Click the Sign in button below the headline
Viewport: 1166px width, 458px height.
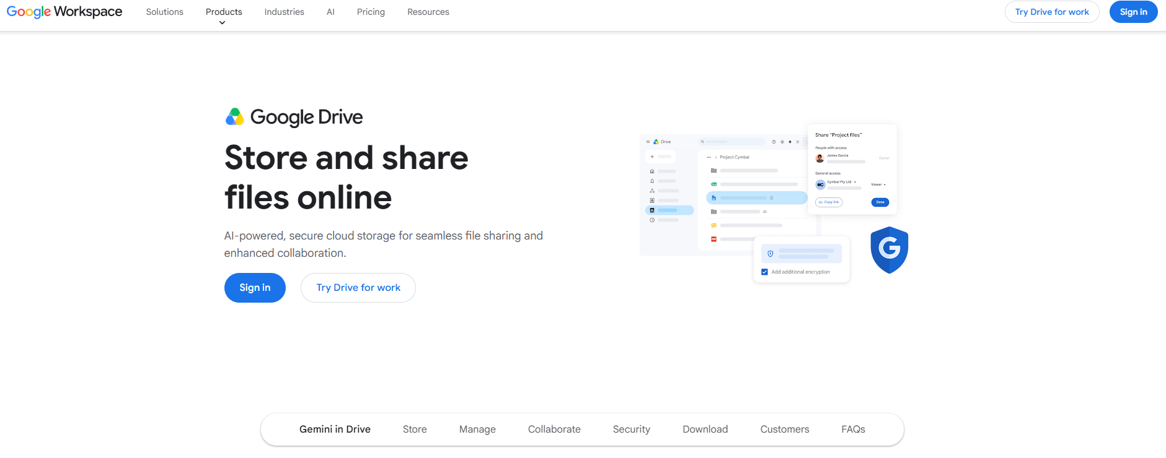pyautogui.click(x=255, y=288)
